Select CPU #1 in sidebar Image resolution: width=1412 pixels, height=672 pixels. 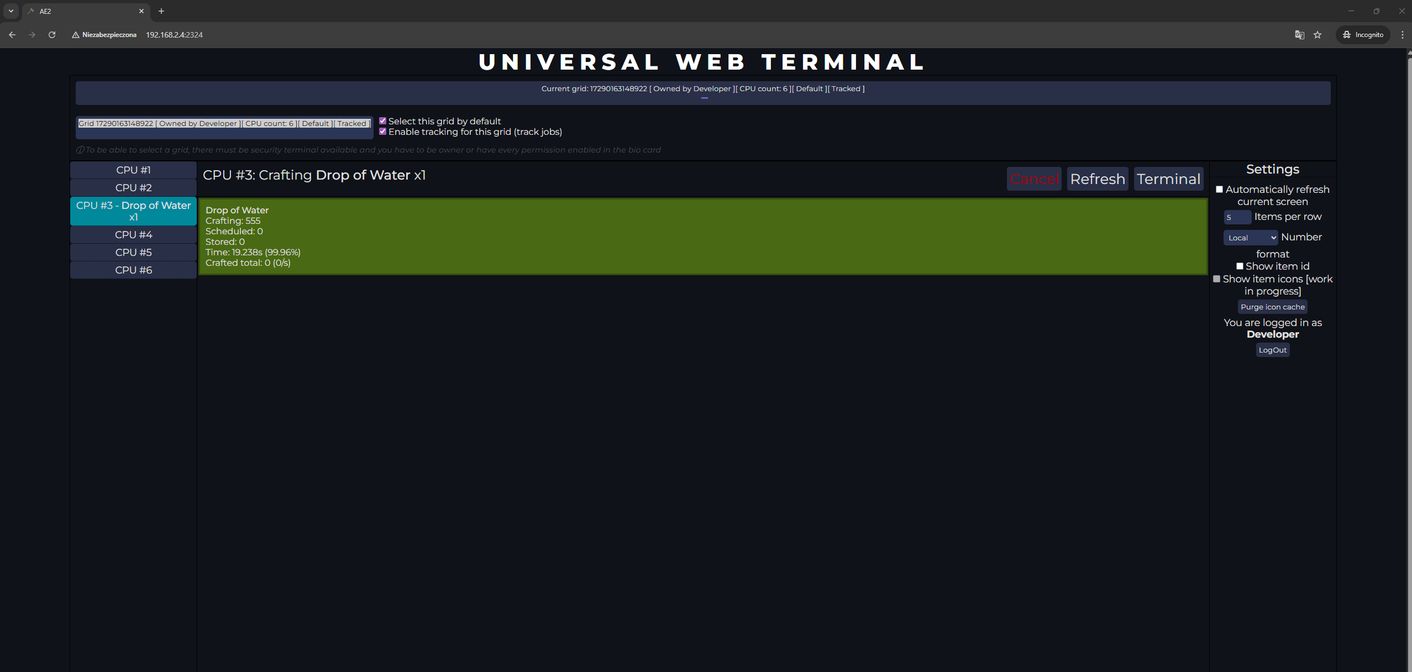pyautogui.click(x=133, y=170)
